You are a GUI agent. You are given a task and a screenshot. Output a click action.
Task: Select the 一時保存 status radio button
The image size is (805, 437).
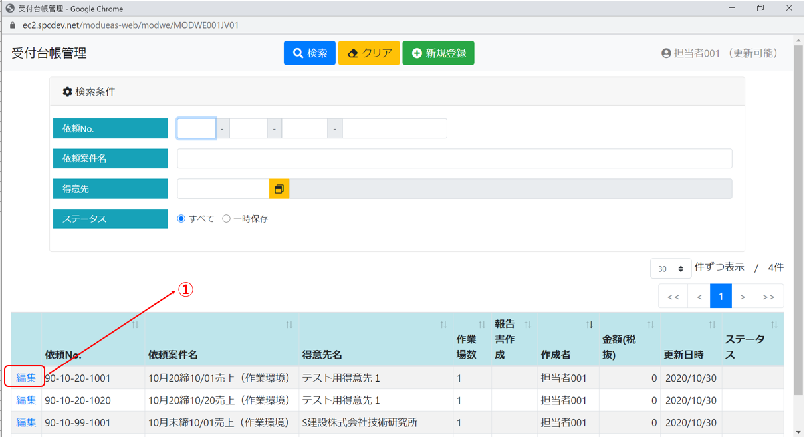coord(226,219)
